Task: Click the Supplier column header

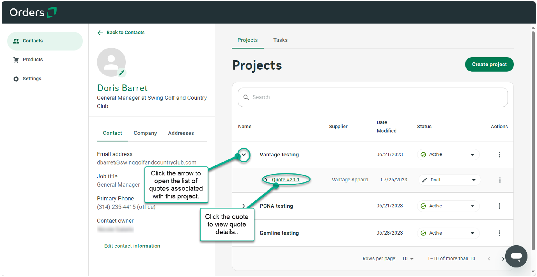Action: point(338,127)
